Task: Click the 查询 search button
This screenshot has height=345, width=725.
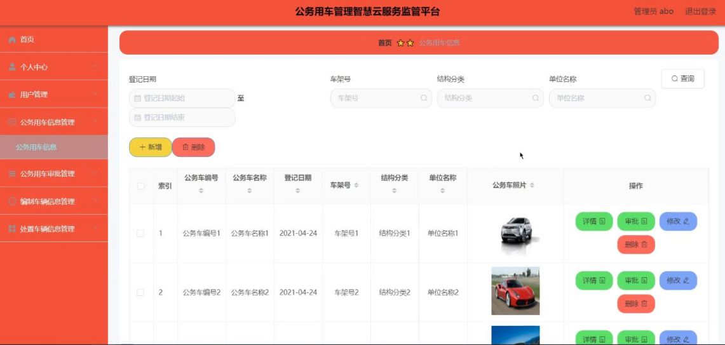Action: pyautogui.click(x=683, y=79)
